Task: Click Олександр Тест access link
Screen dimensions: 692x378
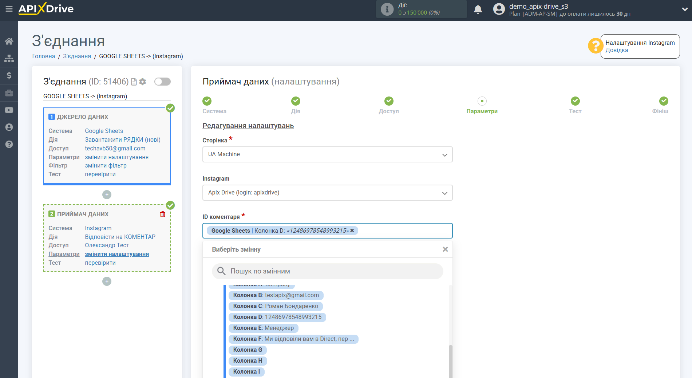Action: coord(107,245)
